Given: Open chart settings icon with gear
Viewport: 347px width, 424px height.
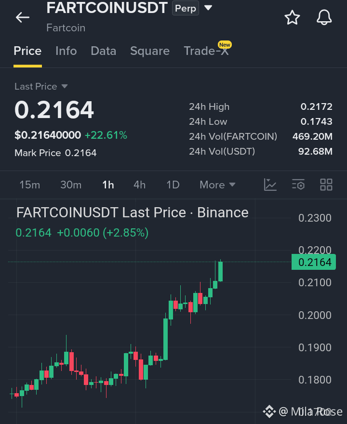Looking at the screenshot, I should pos(298,185).
